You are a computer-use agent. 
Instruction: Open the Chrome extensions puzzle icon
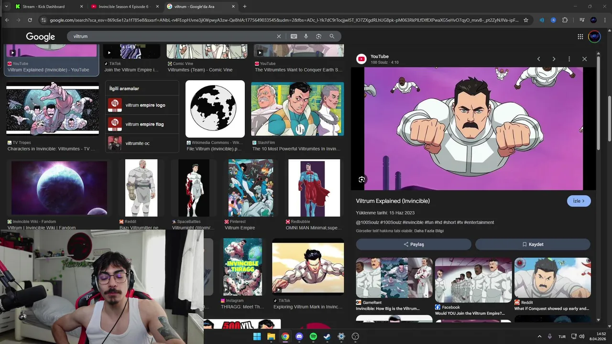tap(565, 20)
